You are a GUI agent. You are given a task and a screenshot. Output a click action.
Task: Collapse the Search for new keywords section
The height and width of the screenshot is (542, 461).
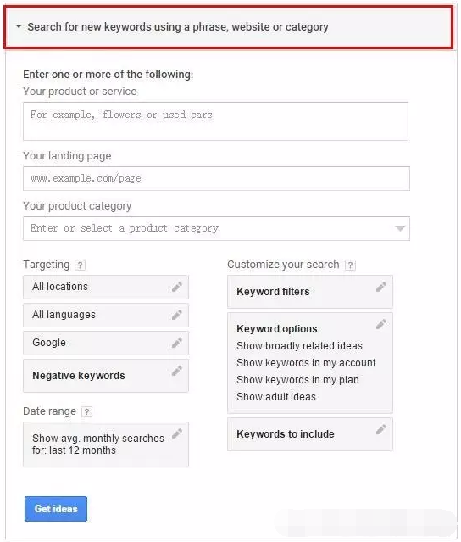click(x=19, y=26)
